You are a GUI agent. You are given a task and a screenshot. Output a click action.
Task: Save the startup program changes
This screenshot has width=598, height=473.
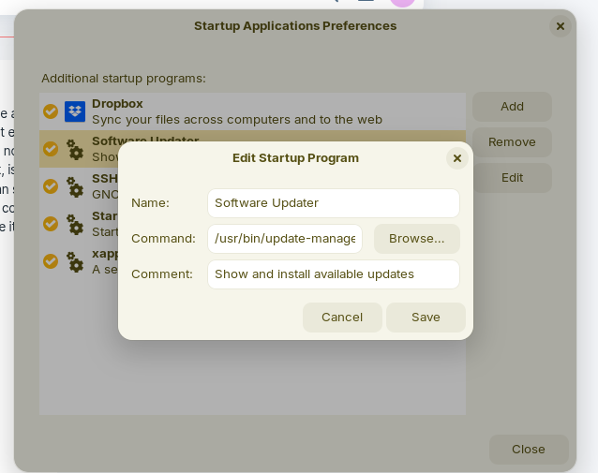point(426,318)
